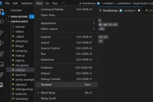Open the Selection menu
Viewport: 153px width, 102px height.
point(27,3)
